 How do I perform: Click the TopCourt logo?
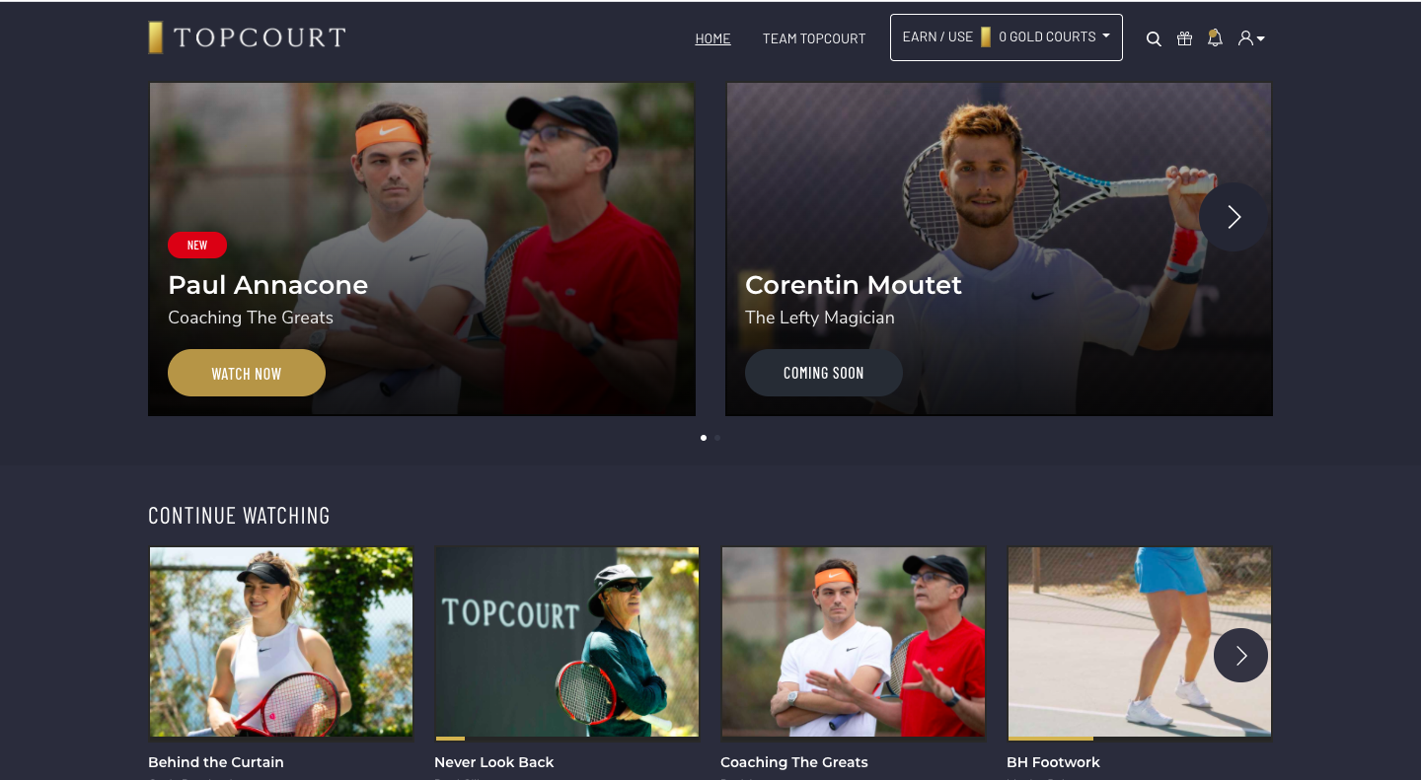coord(247,37)
